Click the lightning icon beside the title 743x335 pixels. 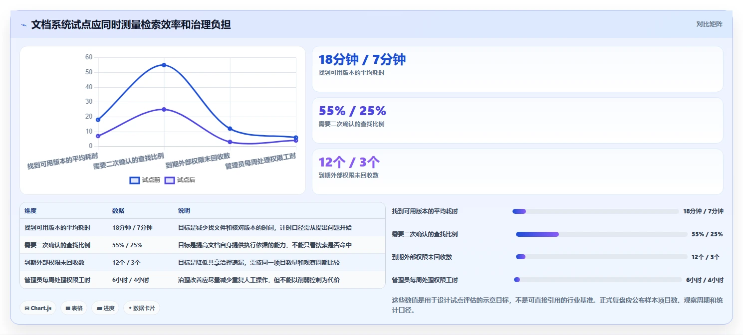coord(24,24)
